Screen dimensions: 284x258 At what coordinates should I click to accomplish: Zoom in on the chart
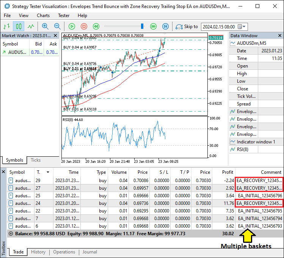45,27
